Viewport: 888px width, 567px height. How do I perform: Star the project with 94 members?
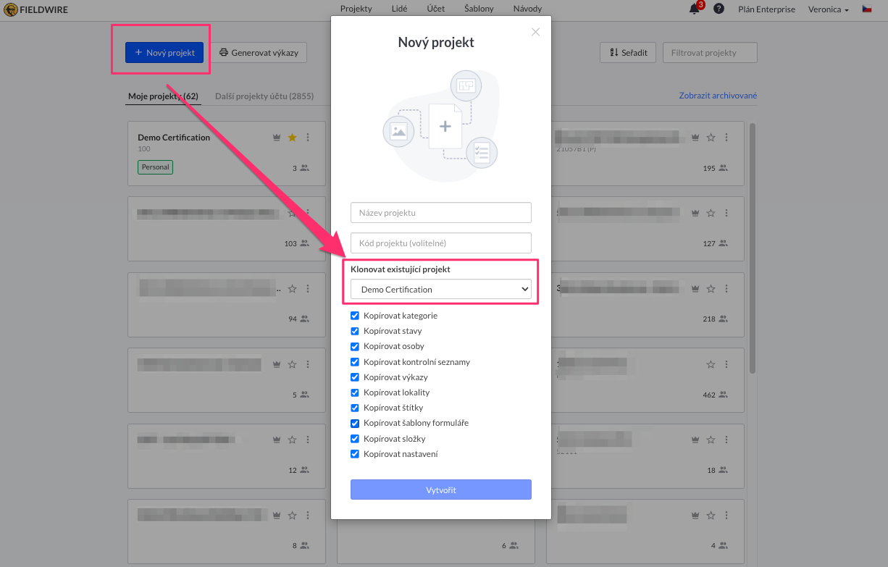293,288
